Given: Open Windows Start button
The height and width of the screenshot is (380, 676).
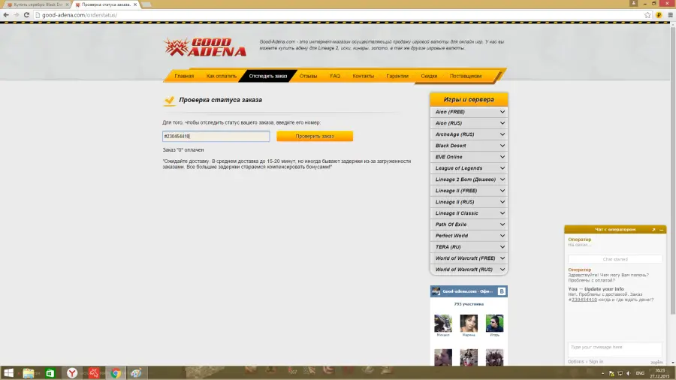Looking at the screenshot, I should coord(8,372).
